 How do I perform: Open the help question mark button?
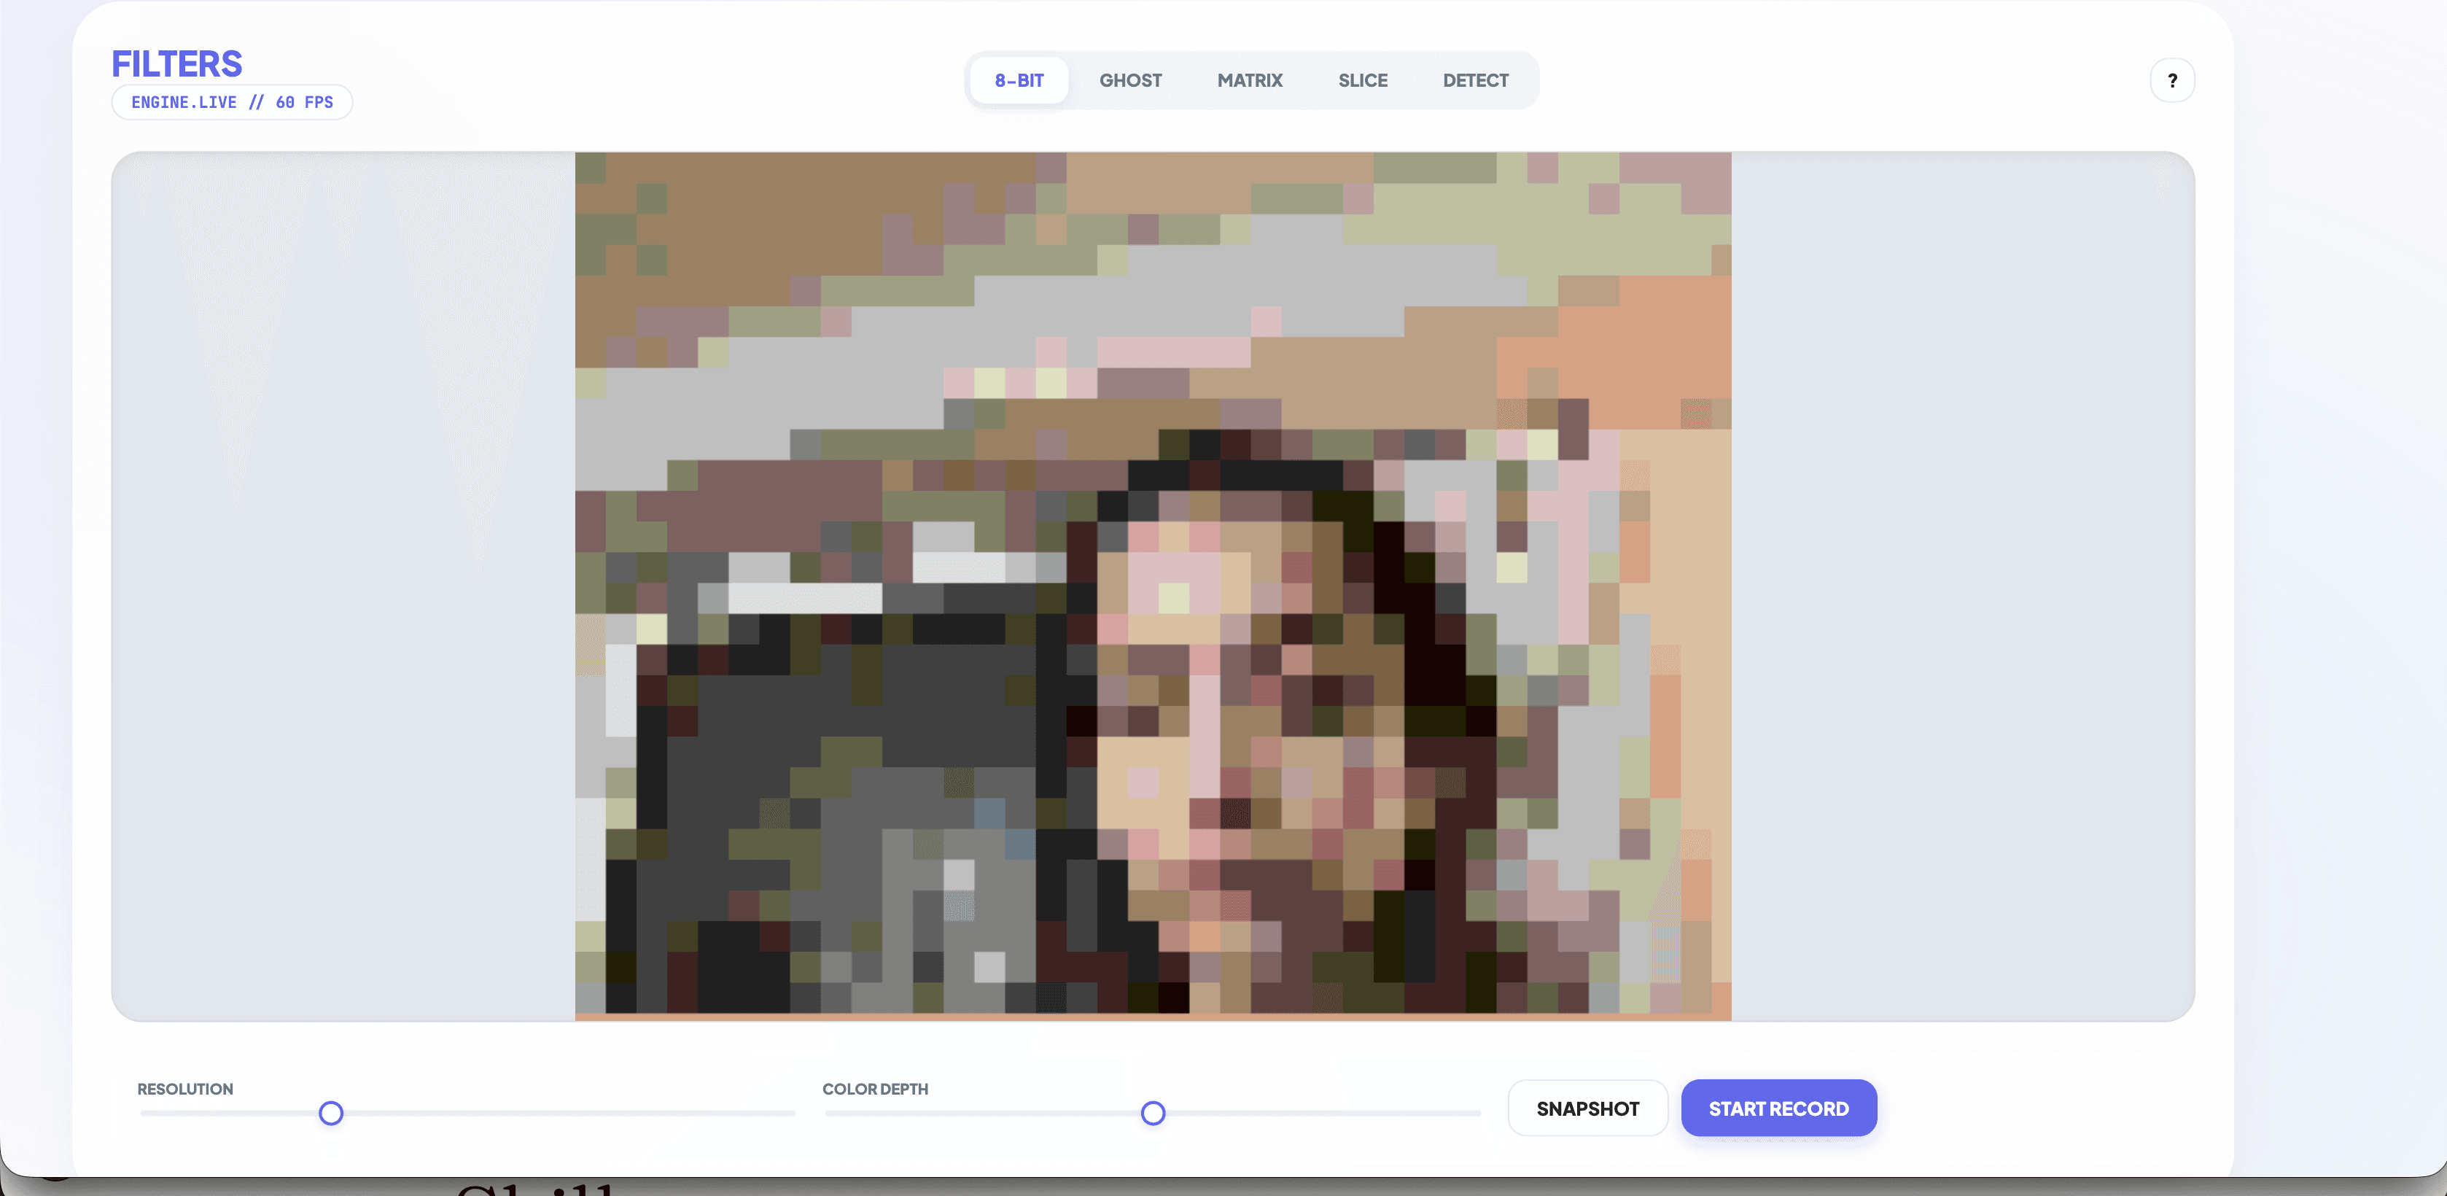[x=2171, y=81]
